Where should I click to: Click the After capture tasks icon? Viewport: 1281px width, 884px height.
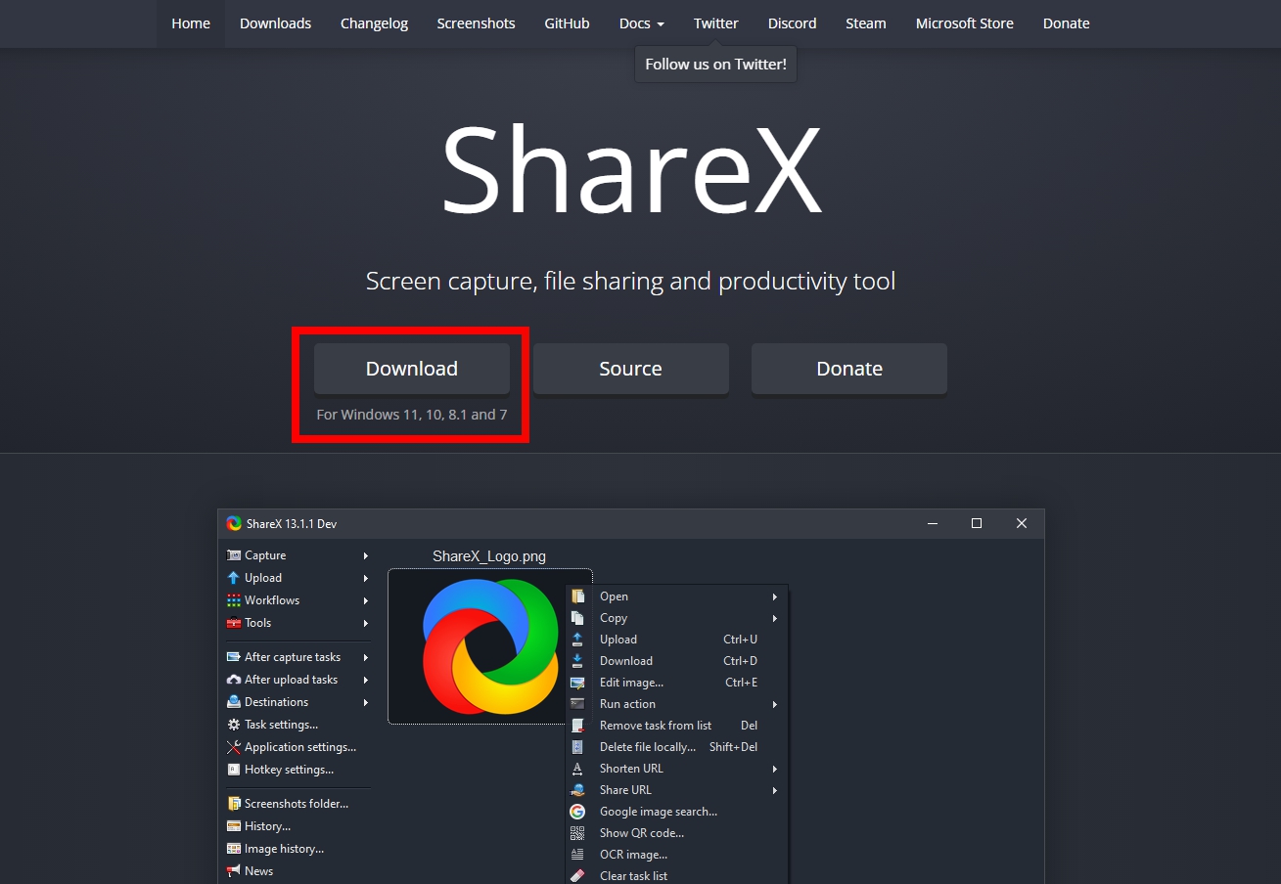click(x=234, y=657)
